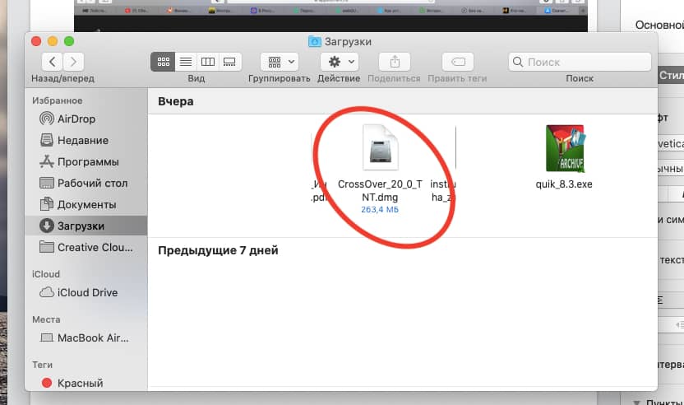Open Creative Cloud folder in sidebar
This screenshot has height=405, width=684.
86,247
